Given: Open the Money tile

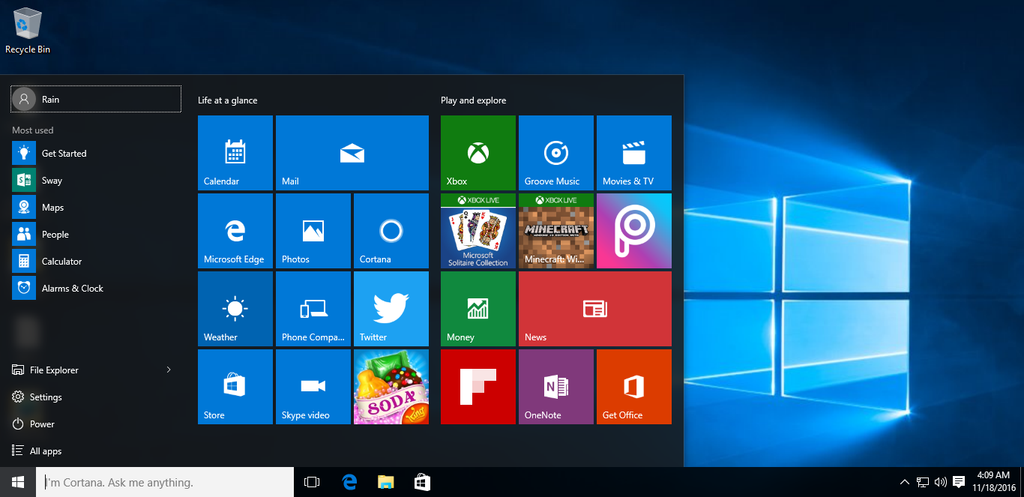Looking at the screenshot, I should (478, 309).
